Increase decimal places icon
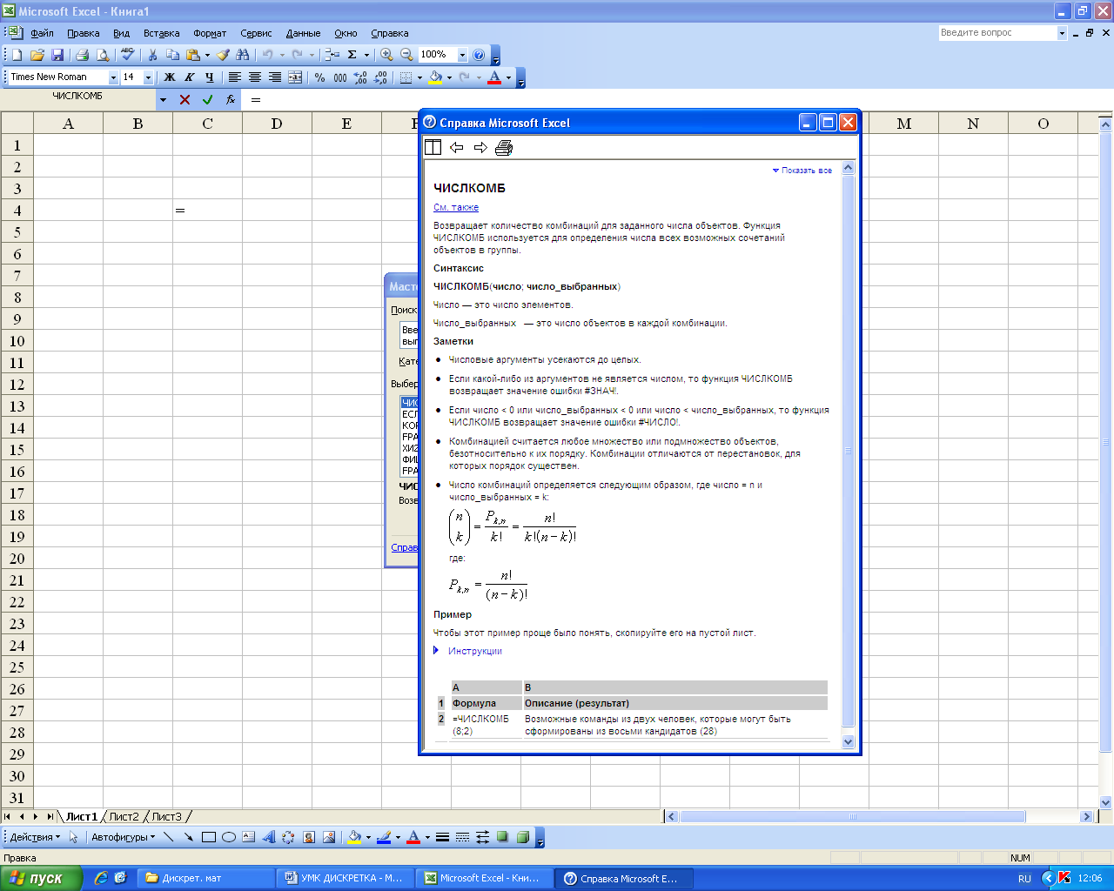The width and height of the screenshot is (1114, 891). (x=360, y=77)
